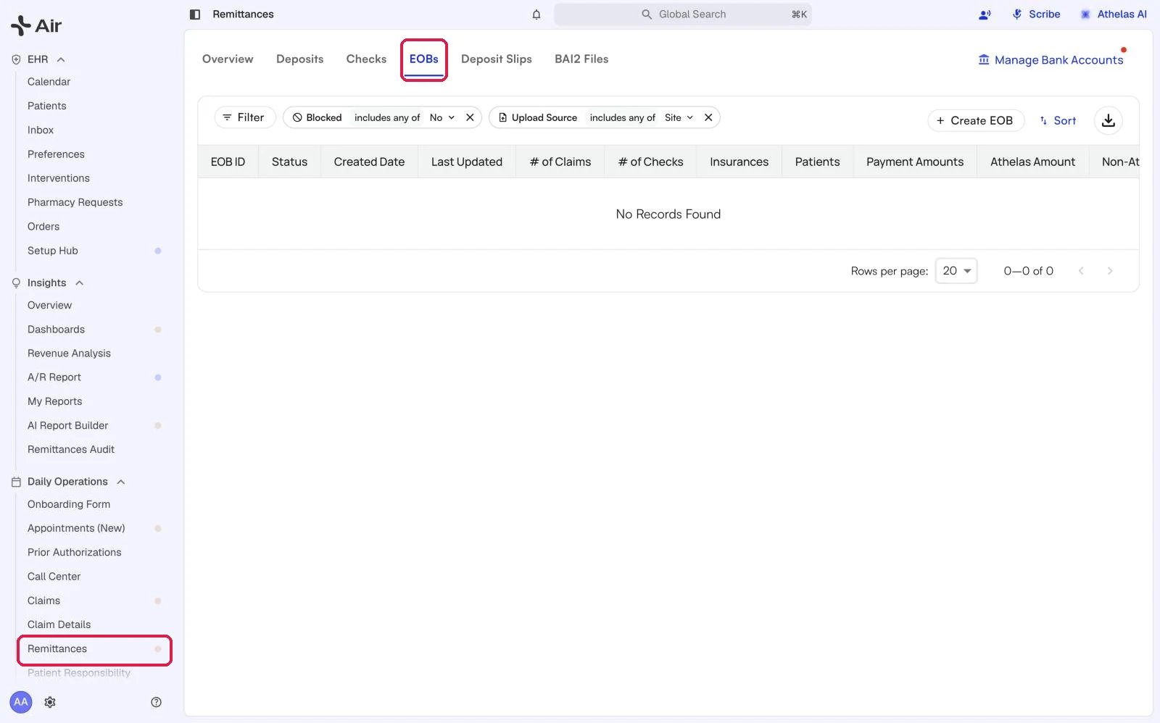
Task: Go to next results page arrow
Action: (x=1110, y=271)
